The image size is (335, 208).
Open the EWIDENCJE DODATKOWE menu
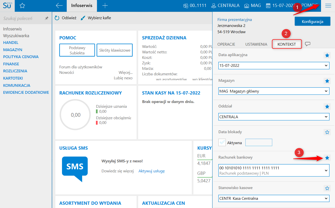point(26,92)
